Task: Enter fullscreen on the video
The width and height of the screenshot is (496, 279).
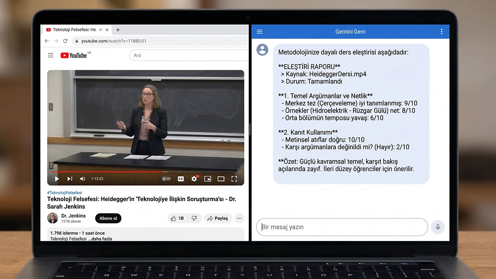Action: 234,179
